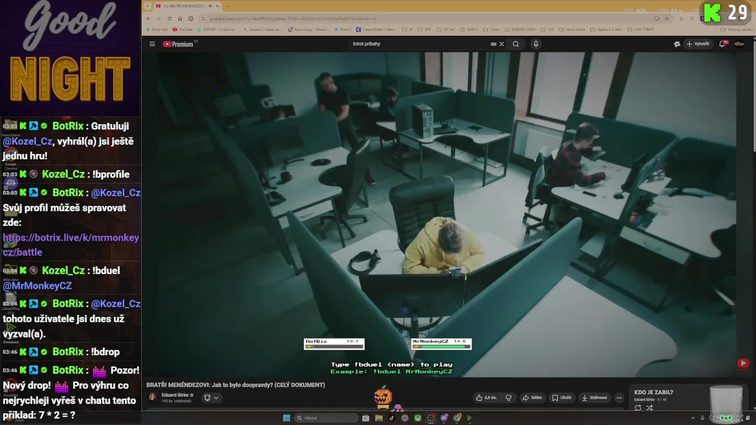The image size is (756, 425).
Task: Open Microsoft Store from the taskbar
Action: (x=366, y=418)
